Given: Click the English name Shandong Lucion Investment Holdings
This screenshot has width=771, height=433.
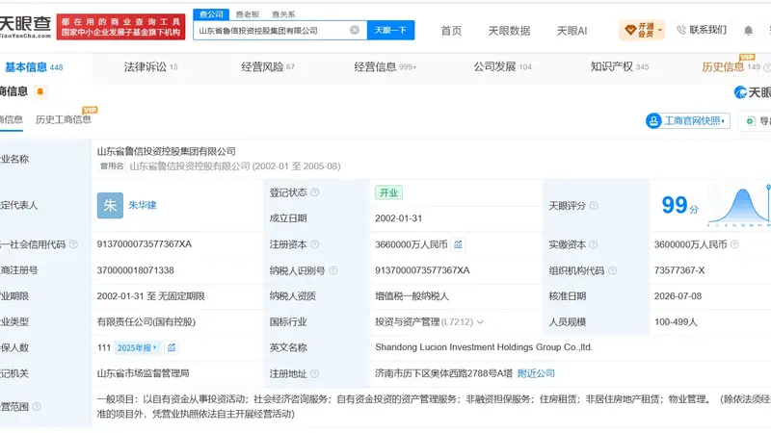Looking at the screenshot, I should [484, 347].
